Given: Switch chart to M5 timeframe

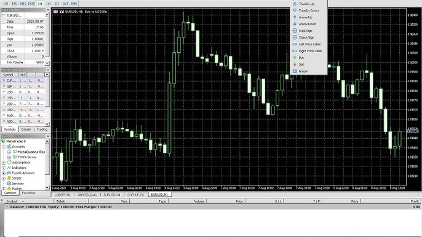Looking at the screenshot, I should click(14, 4).
